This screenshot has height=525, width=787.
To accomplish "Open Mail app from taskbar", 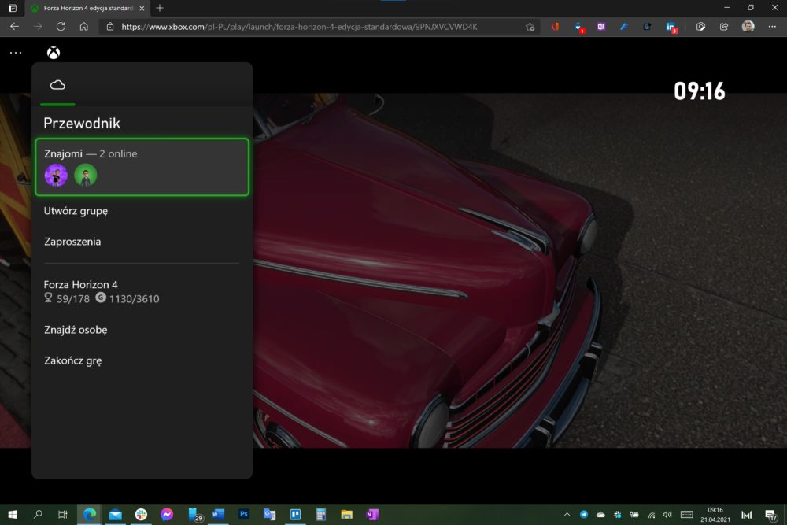I will (x=116, y=515).
